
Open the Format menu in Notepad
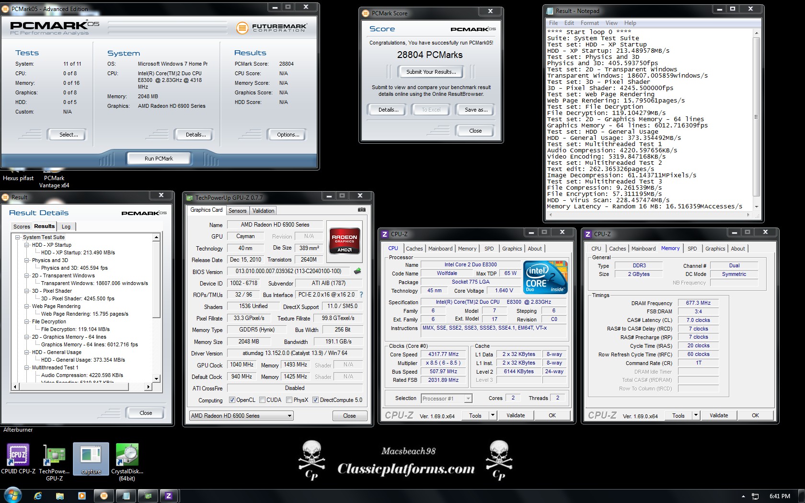click(589, 23)
